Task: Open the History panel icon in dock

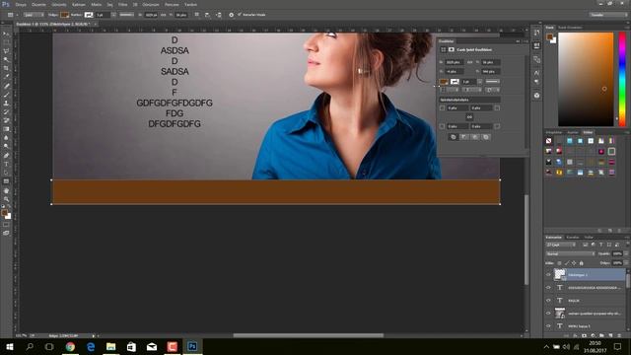Action: 536,33
